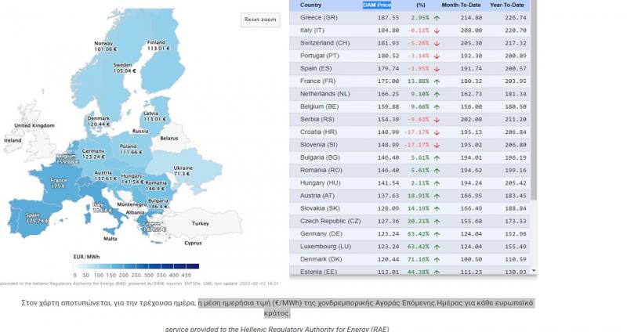Image resolution: width=627 pixels, height=332 pixels.
Task: Click green up arrow in Greece row
Action: pos(436,17)
